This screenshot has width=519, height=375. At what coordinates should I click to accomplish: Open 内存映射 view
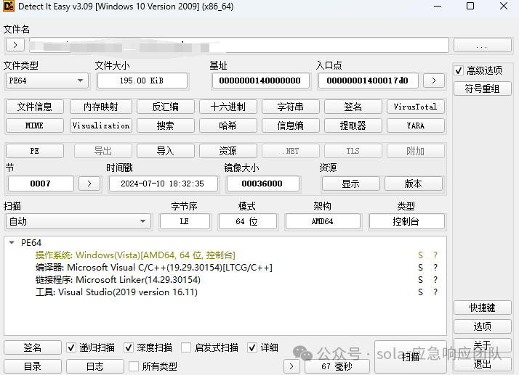[101, 107]
